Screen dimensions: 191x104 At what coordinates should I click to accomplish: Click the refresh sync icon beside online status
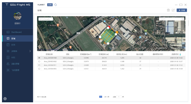(x=56, y=5)
